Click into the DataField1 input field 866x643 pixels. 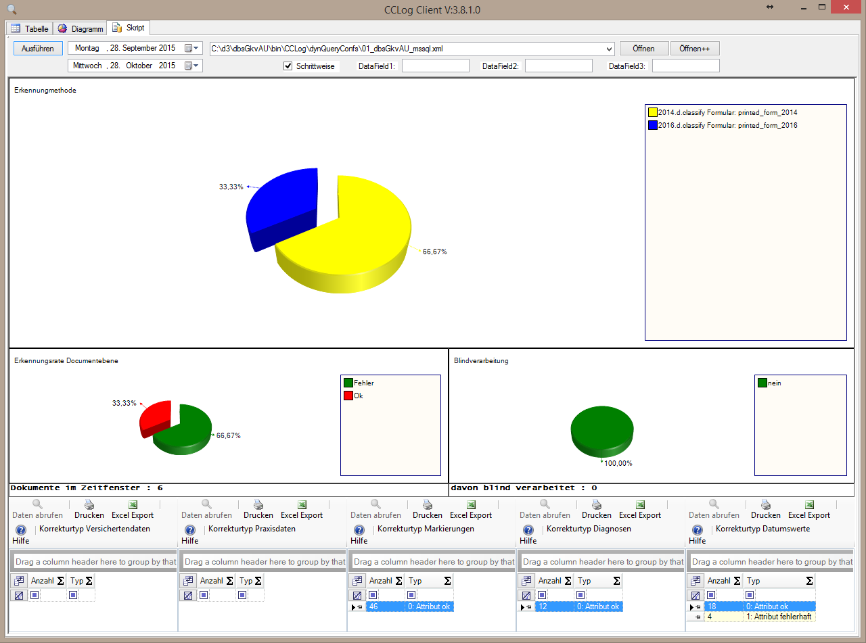[x=435, y=66]
